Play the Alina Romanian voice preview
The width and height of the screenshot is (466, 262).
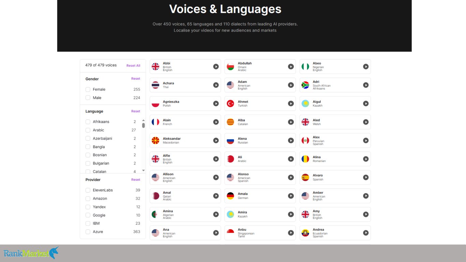pos(366,159)
